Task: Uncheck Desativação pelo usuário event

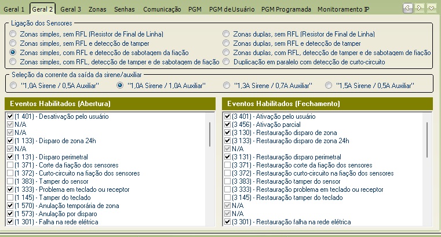Action: pos(10,116)
